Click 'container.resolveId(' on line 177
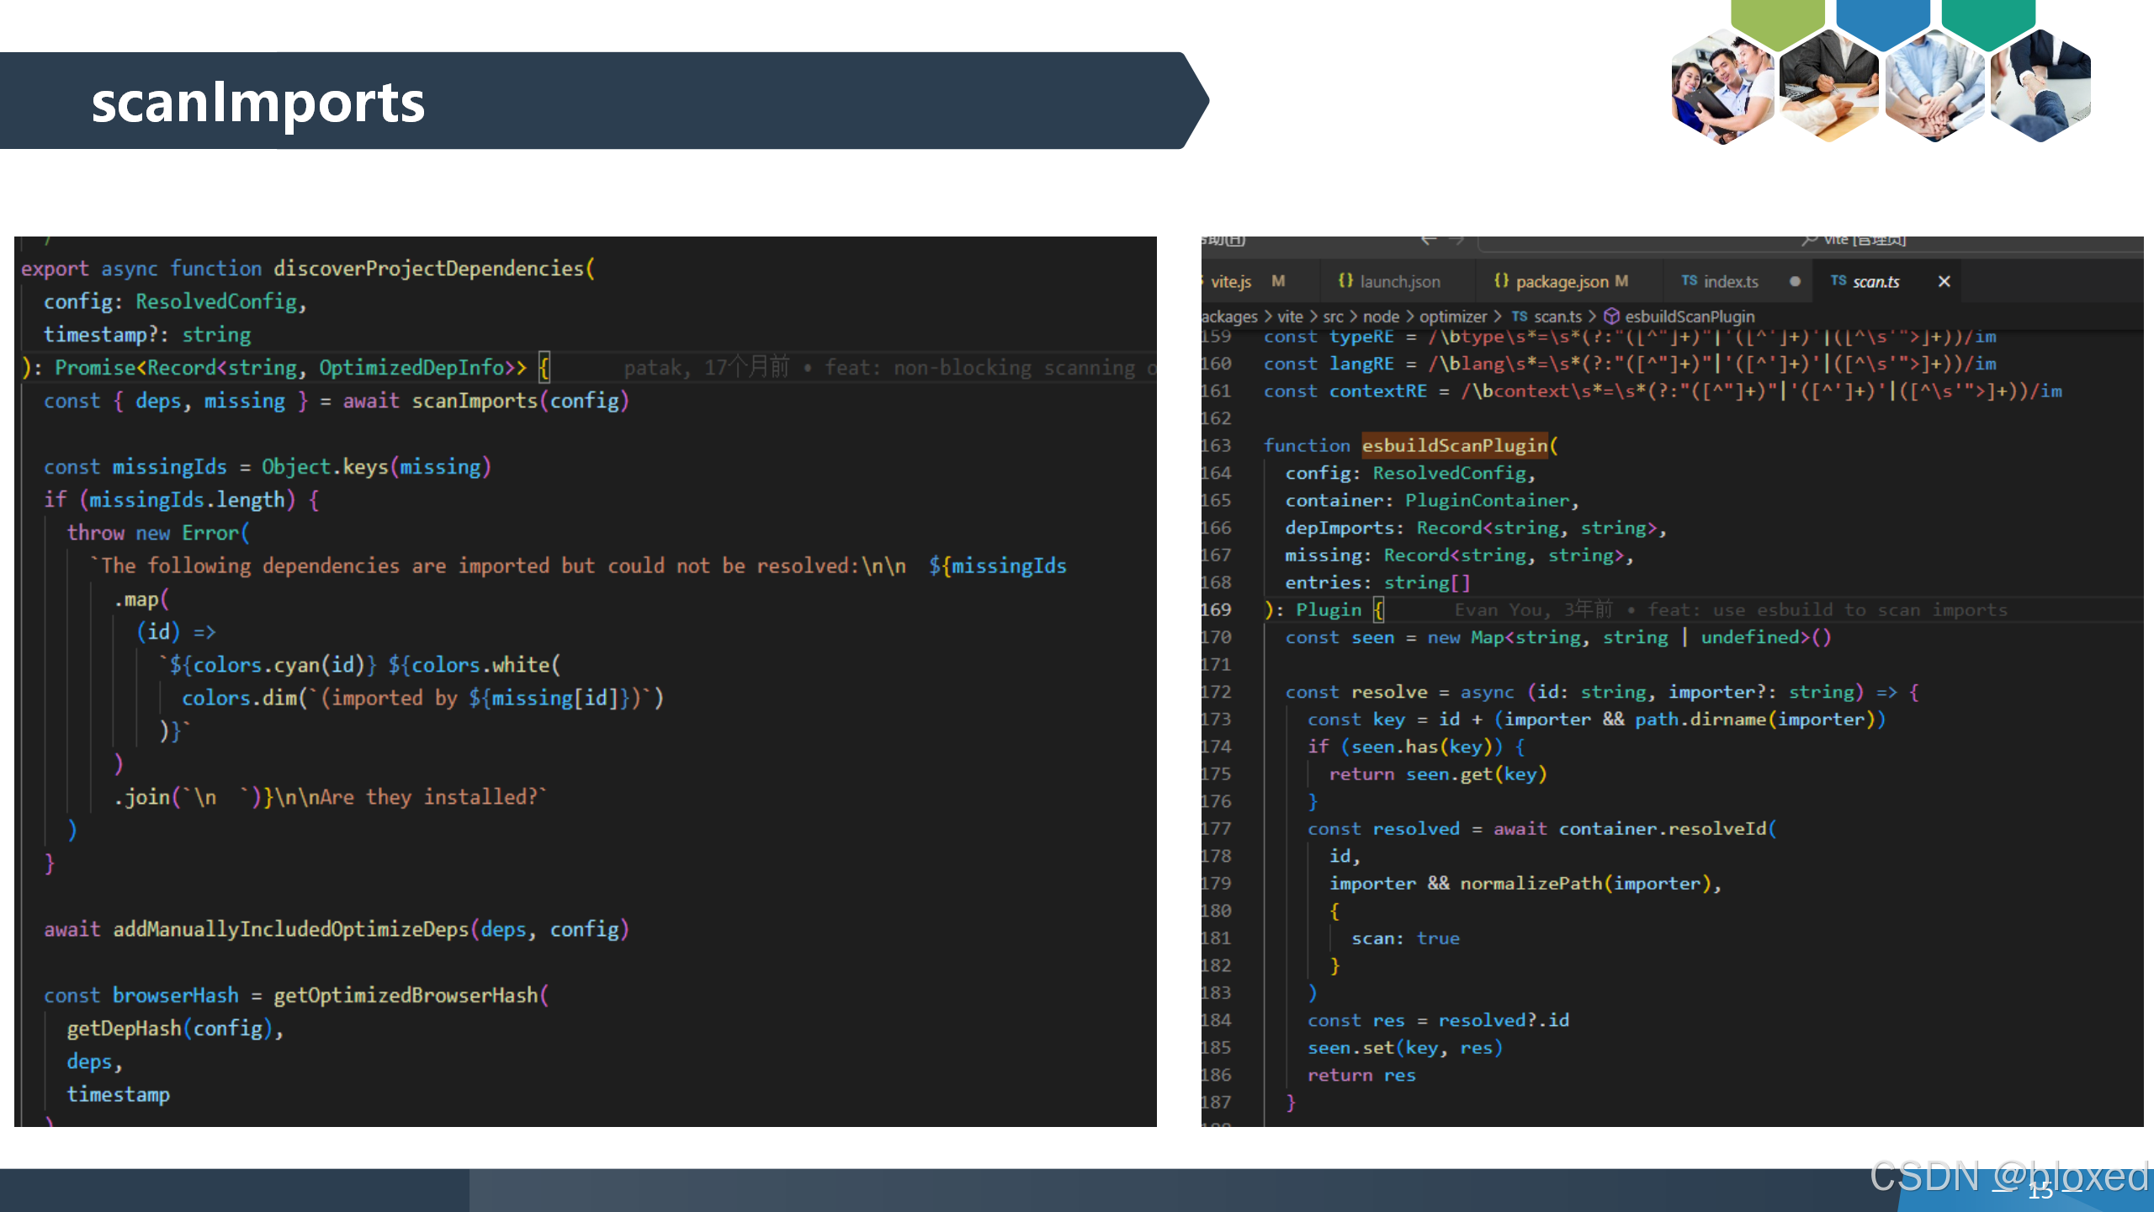The image size is (2154, 1212). 1668,828
